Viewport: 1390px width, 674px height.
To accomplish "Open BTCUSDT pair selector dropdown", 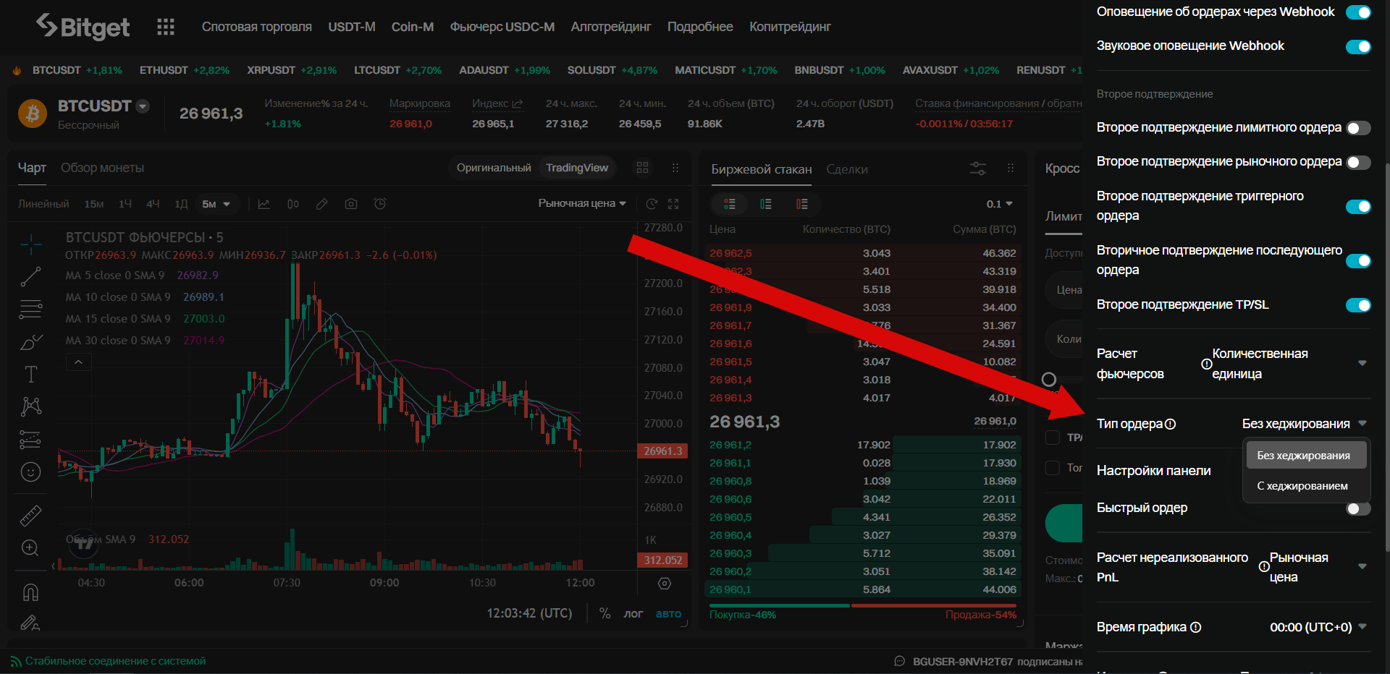I will (x=143, y=106).
